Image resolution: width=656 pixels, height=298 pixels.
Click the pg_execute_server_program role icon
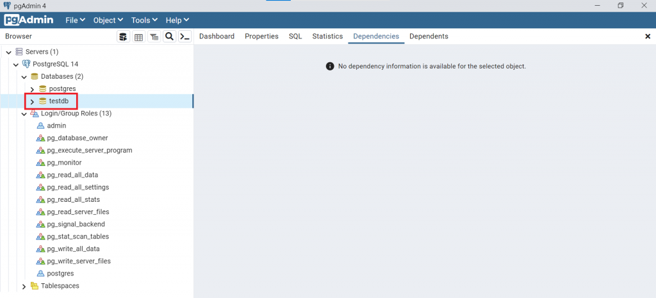click(40, 150)
